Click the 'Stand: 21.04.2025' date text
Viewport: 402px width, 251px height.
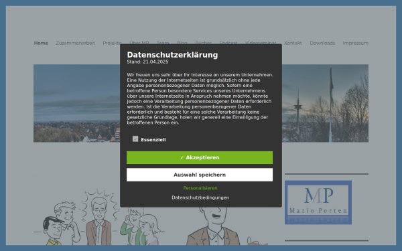tap(147, 62)
